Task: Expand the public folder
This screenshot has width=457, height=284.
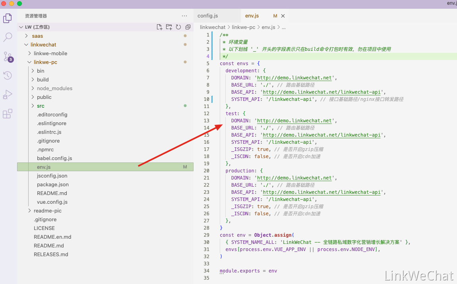Action: click(x=33, y=97)
